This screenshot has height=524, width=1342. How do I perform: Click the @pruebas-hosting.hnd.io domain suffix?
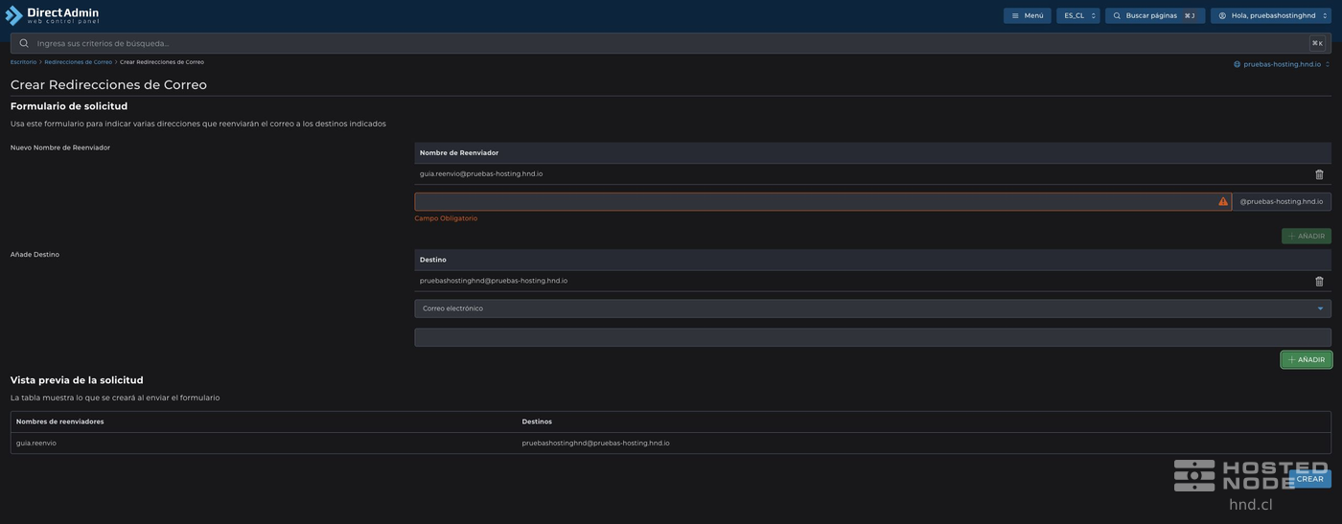1282,201
